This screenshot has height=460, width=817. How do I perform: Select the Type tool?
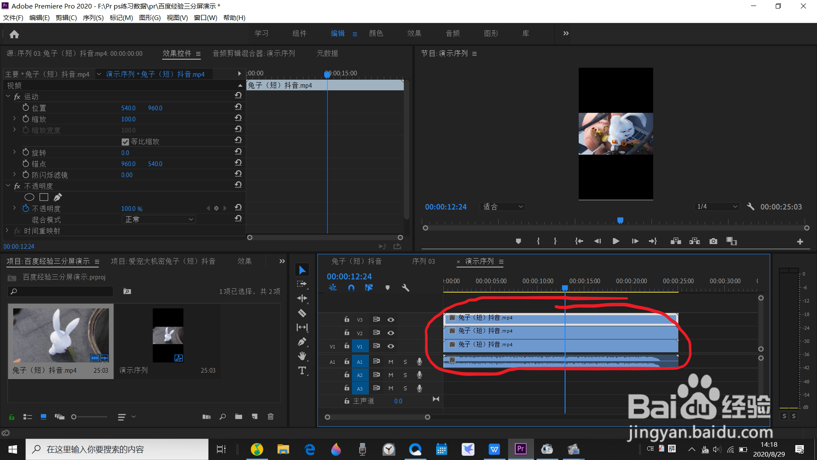[302, 371]
